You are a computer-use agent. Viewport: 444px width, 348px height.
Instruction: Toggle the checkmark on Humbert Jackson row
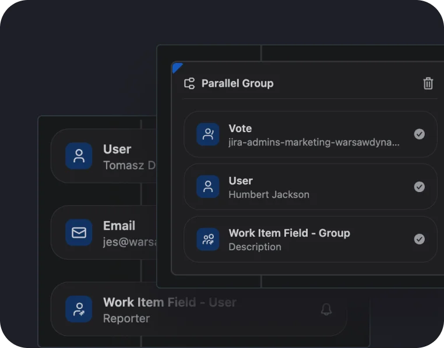(x=420, y=187)
